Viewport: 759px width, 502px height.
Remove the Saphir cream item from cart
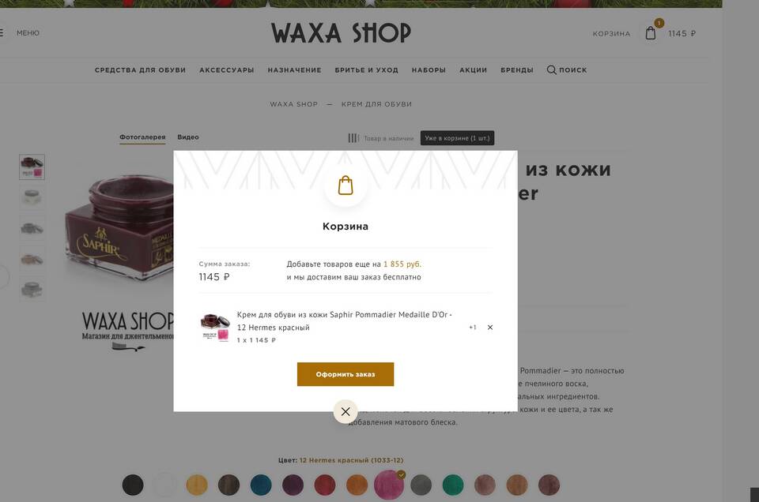[490, 328]
